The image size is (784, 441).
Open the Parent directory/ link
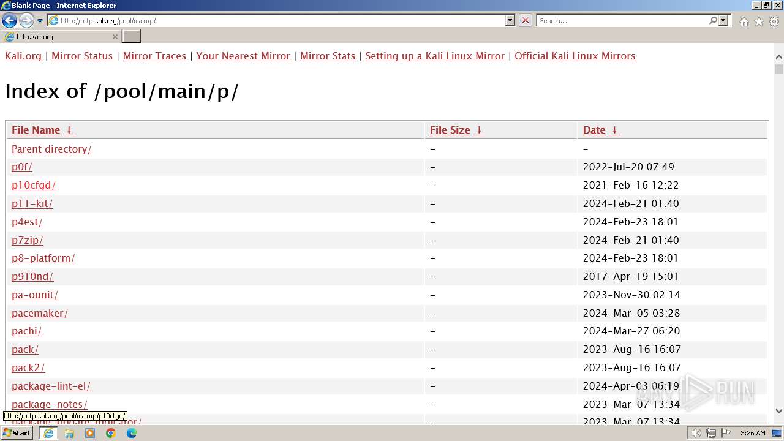point(51,149)
